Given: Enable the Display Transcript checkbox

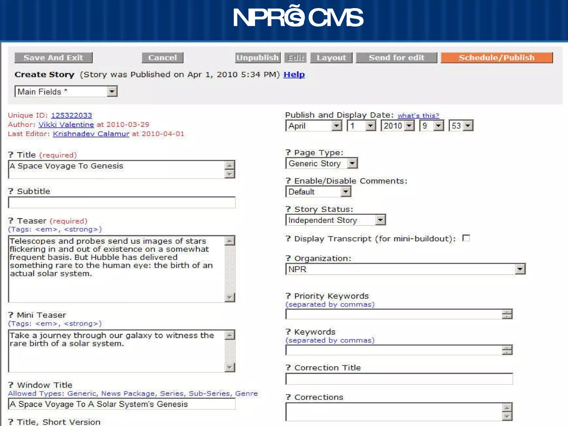Looking at the screenshot, I should tap(466, 238).
